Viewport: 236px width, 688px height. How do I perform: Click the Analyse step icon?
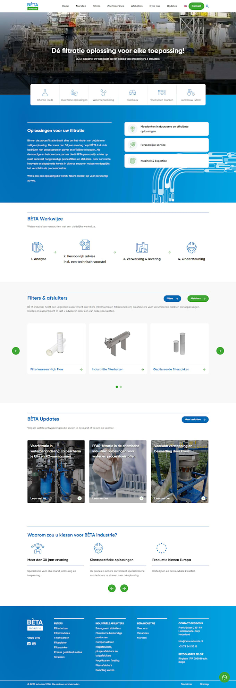pyautogui.click(x=38, y=247)
